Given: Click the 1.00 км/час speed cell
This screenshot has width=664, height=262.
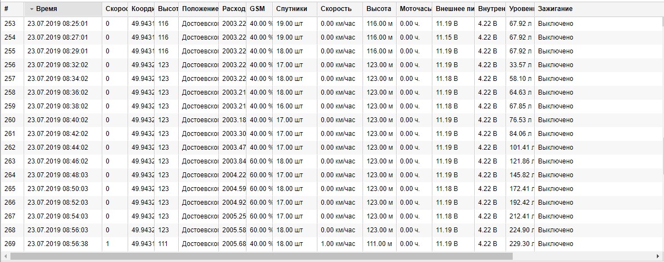Looking at the screenshot, I should (338, 244).
